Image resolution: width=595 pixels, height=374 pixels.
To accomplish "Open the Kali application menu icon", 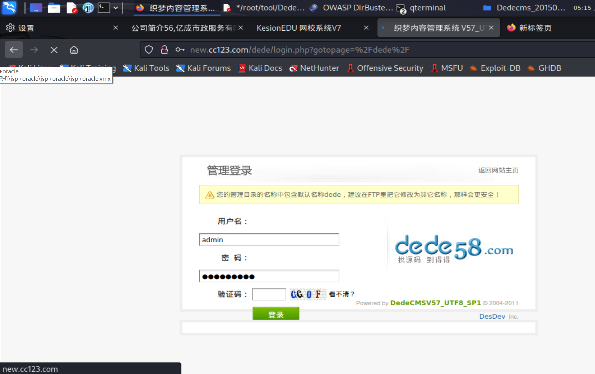I will [10, 7].
